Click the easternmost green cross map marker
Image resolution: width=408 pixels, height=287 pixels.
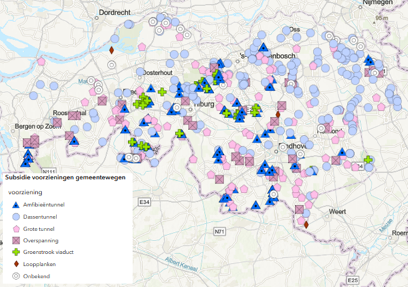coord(368,159)
